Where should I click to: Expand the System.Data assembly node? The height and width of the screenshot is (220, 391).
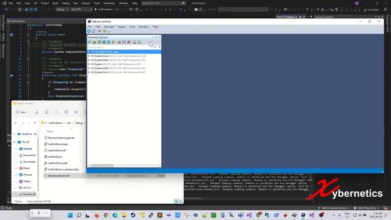pyautogui.click(x=89, y=60)
